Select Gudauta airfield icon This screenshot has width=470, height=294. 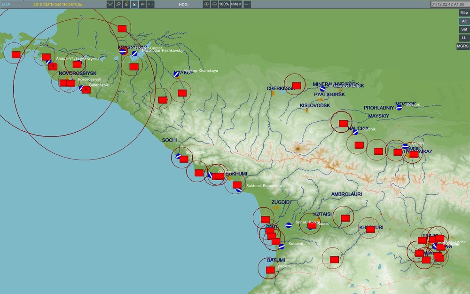[x=210, y=175]
